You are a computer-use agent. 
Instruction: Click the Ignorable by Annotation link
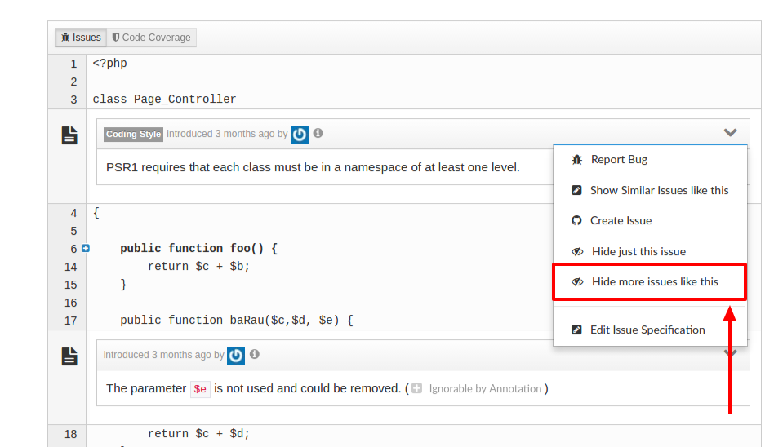coord(485,389)
